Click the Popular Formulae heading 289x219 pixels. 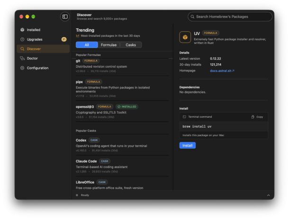(x=88, y=55)
